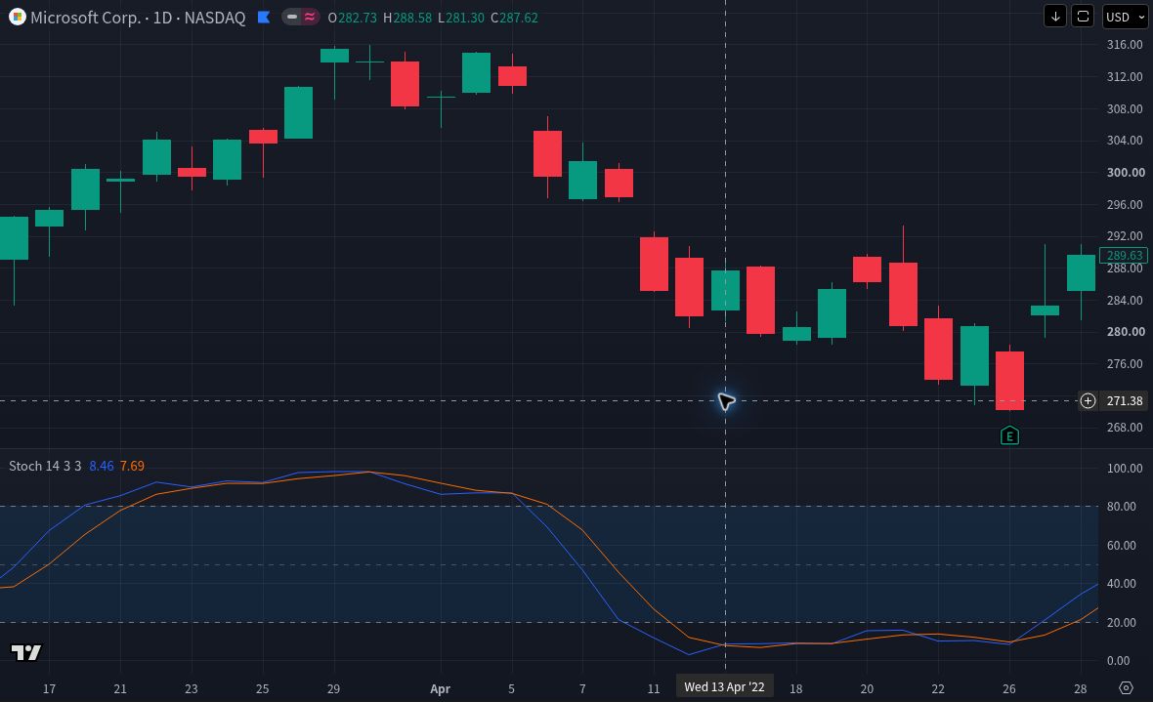Click the orange stochastic value 7.69
The image size is (1153, 702).
[x=132, y=466]
